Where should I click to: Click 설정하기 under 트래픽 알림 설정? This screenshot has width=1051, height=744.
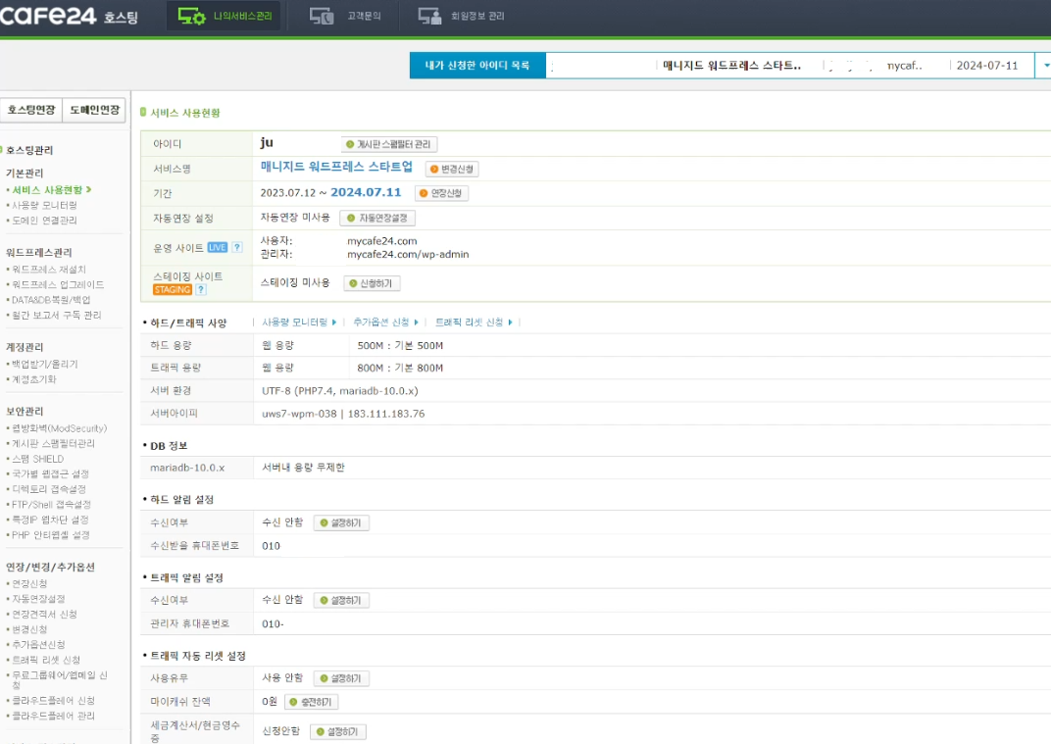[x=341, y=601]
